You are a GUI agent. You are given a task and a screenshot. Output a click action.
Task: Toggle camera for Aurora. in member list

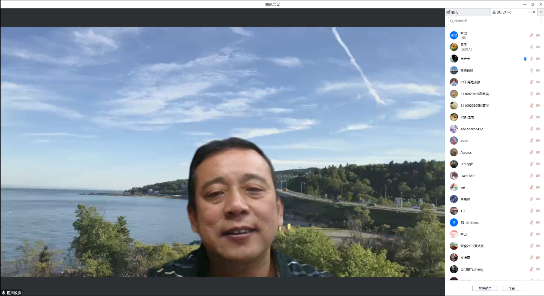click(538, 152)
